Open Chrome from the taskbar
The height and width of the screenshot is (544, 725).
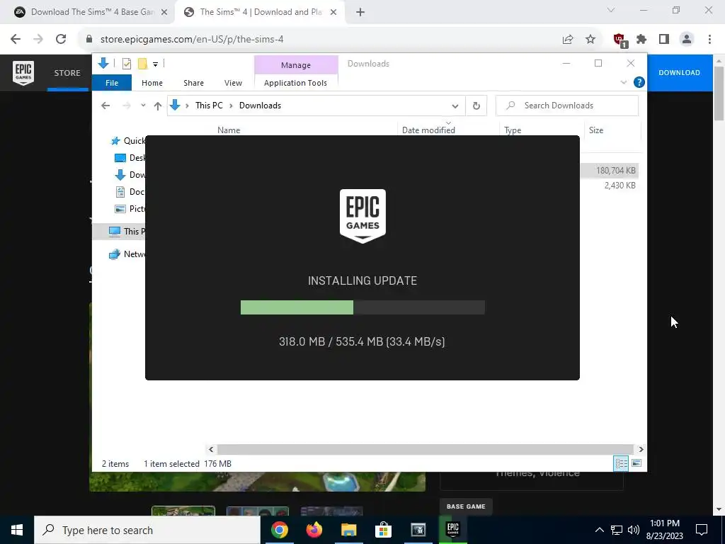pyautogui.click(x=280, y=530)
